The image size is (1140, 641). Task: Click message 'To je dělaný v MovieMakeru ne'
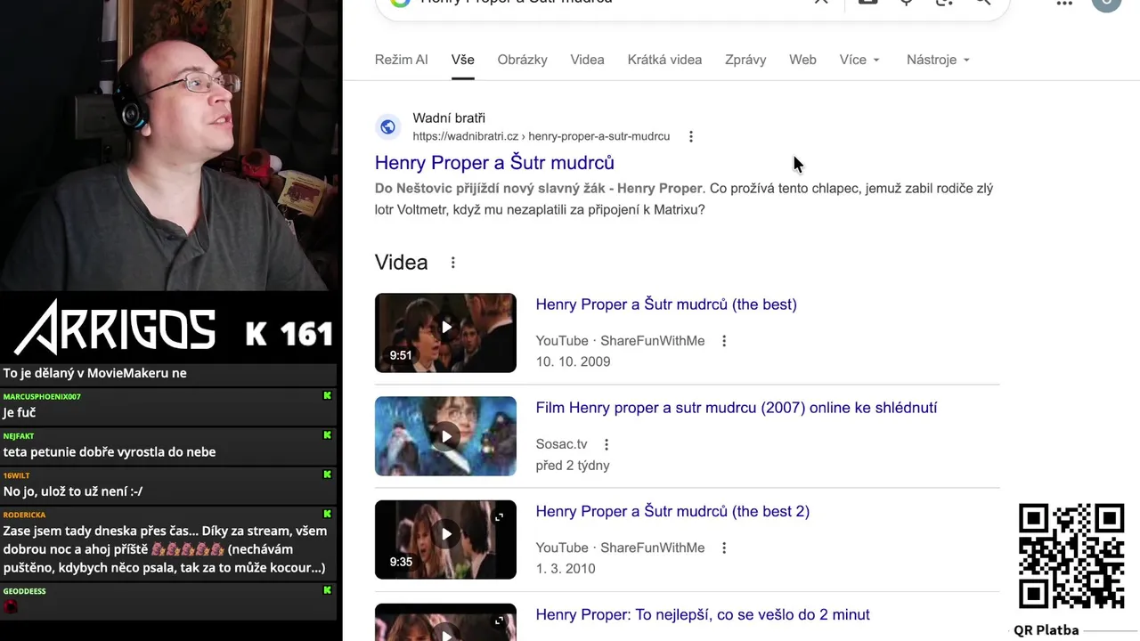coord(94,373)
